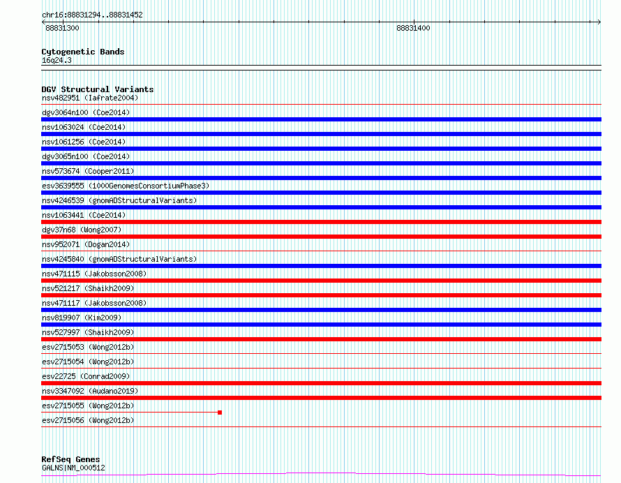This screenshot has height=483, width=621.
Task: Select the dgv3065n100 (Coe2014) label
Action: pos(86,156)
